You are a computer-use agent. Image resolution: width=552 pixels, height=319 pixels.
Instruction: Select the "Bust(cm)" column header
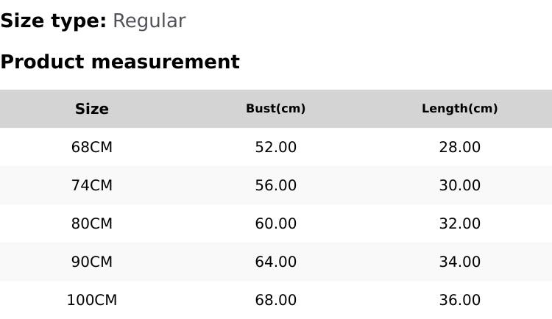[276, 109]
